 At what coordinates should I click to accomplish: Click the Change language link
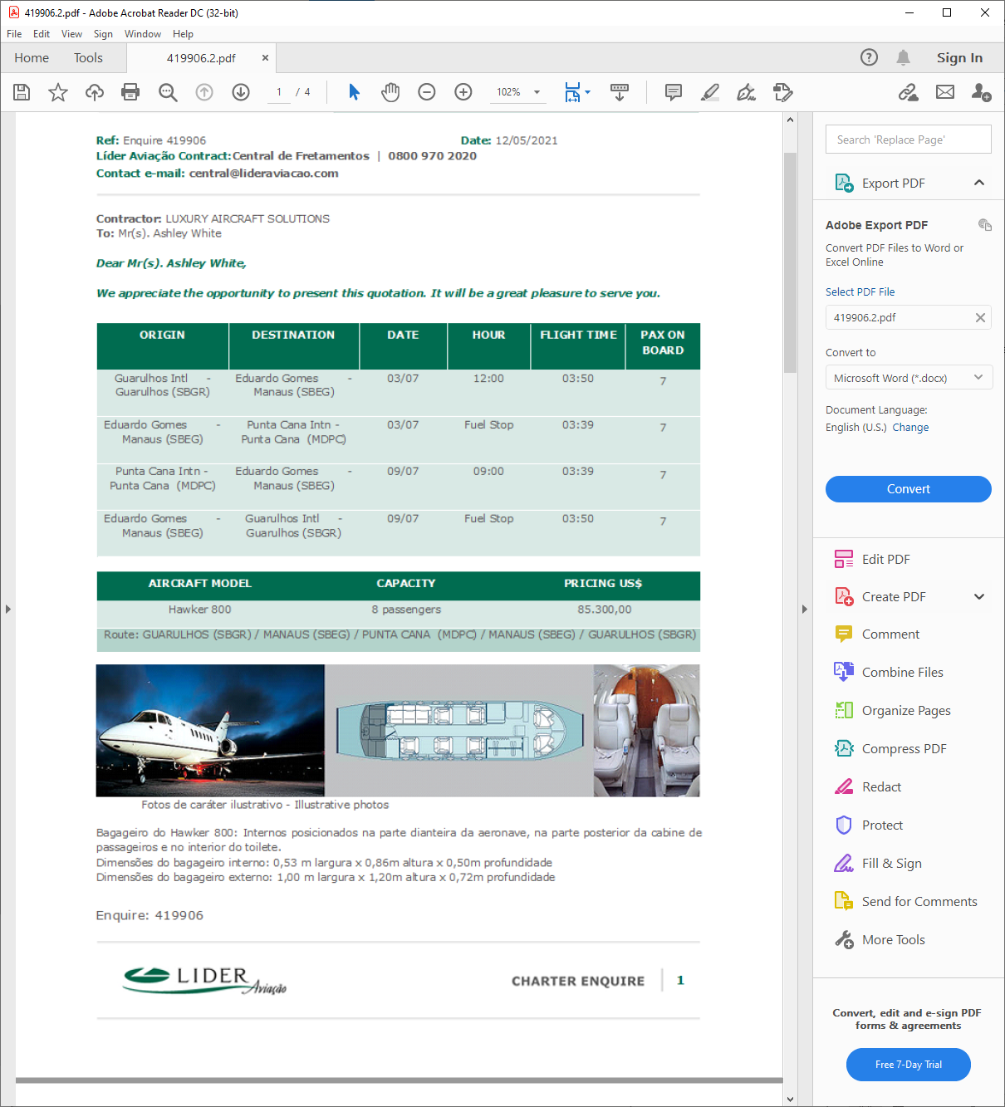click(910, 428)
